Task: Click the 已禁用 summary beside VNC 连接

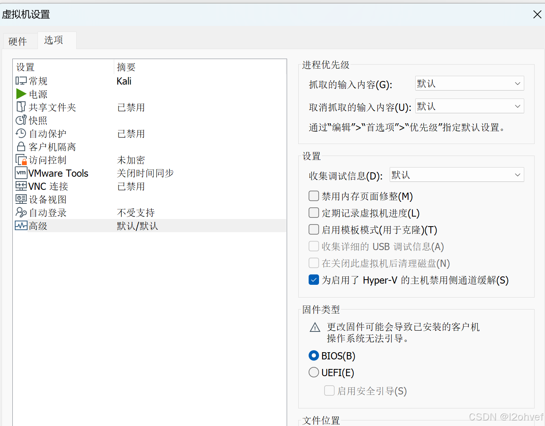Action: coord(131,186)
